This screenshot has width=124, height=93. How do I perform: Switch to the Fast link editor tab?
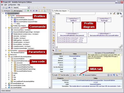pos(64,75)
